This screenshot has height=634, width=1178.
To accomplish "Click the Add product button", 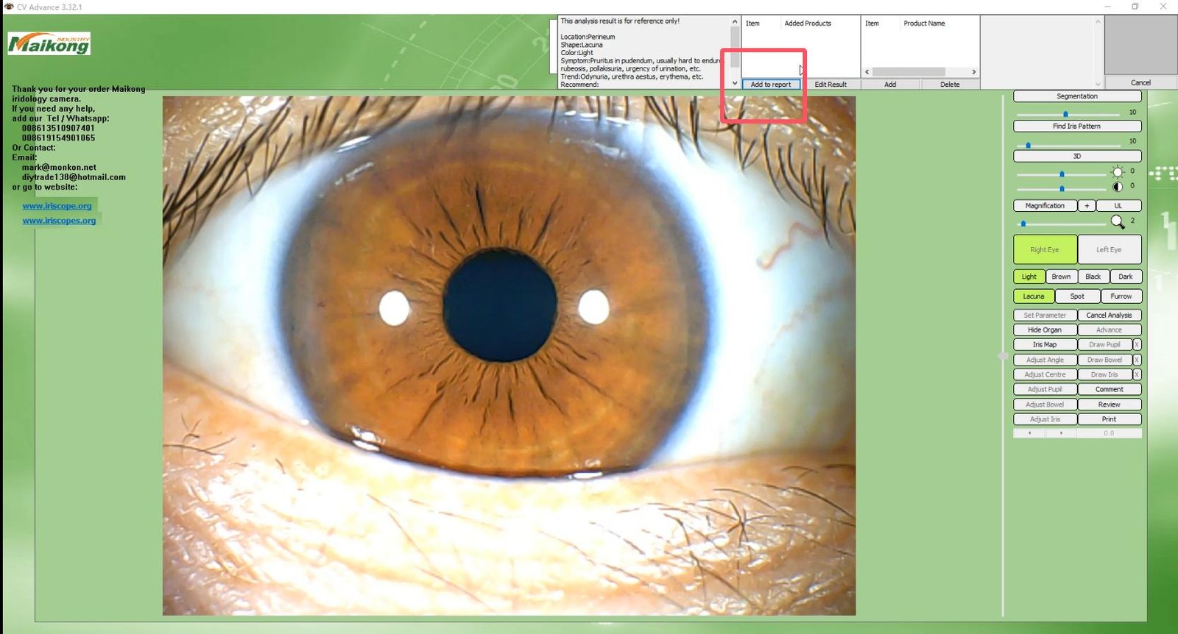I will click(x=890, y=85).
